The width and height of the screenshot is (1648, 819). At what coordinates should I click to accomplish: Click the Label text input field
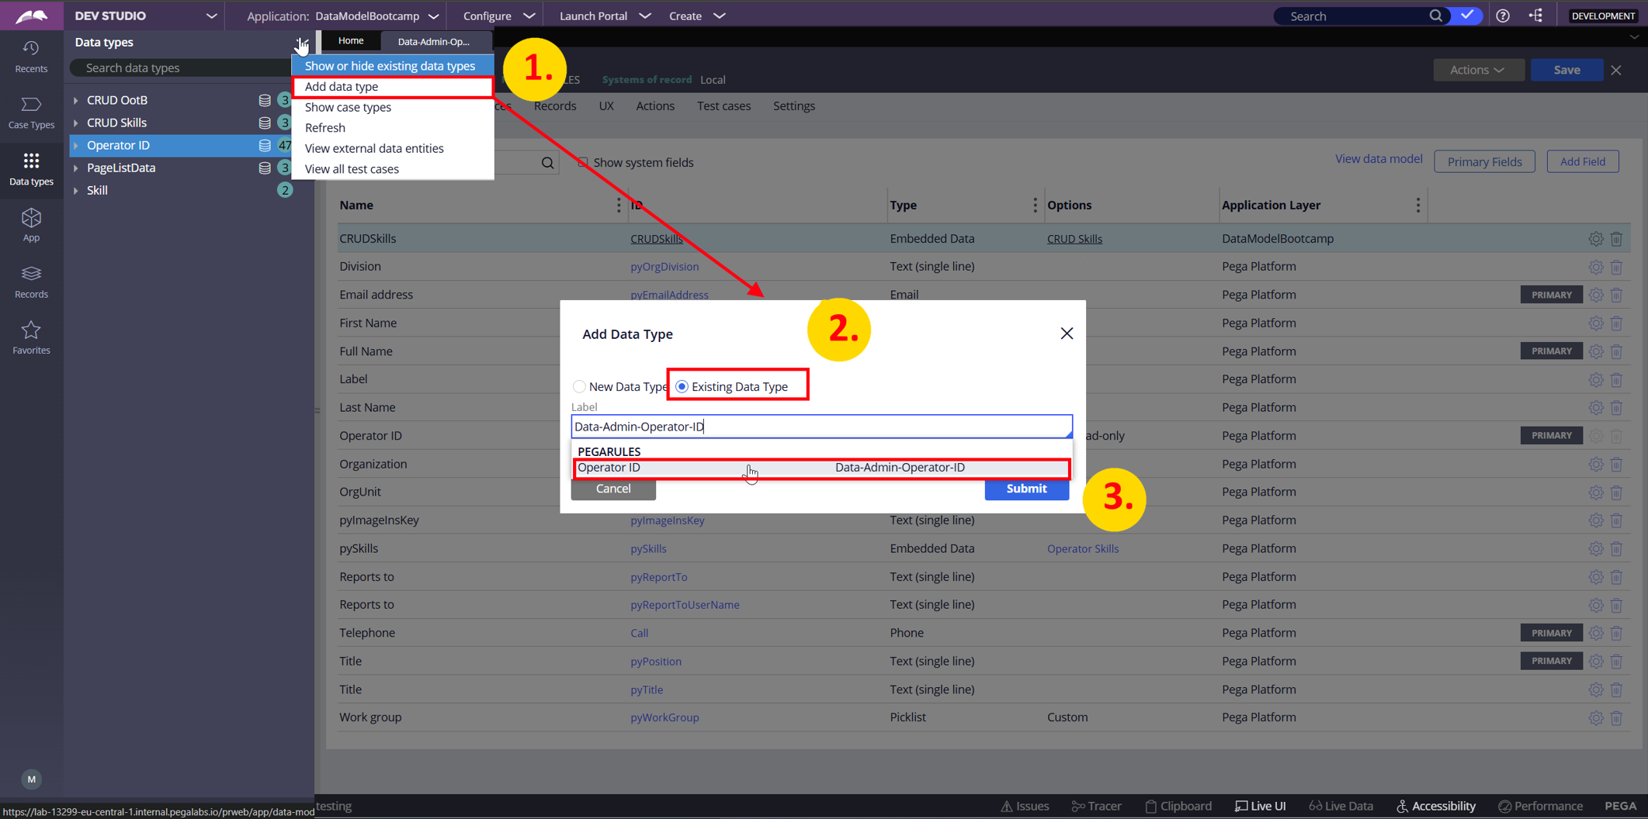pos(821,427)
